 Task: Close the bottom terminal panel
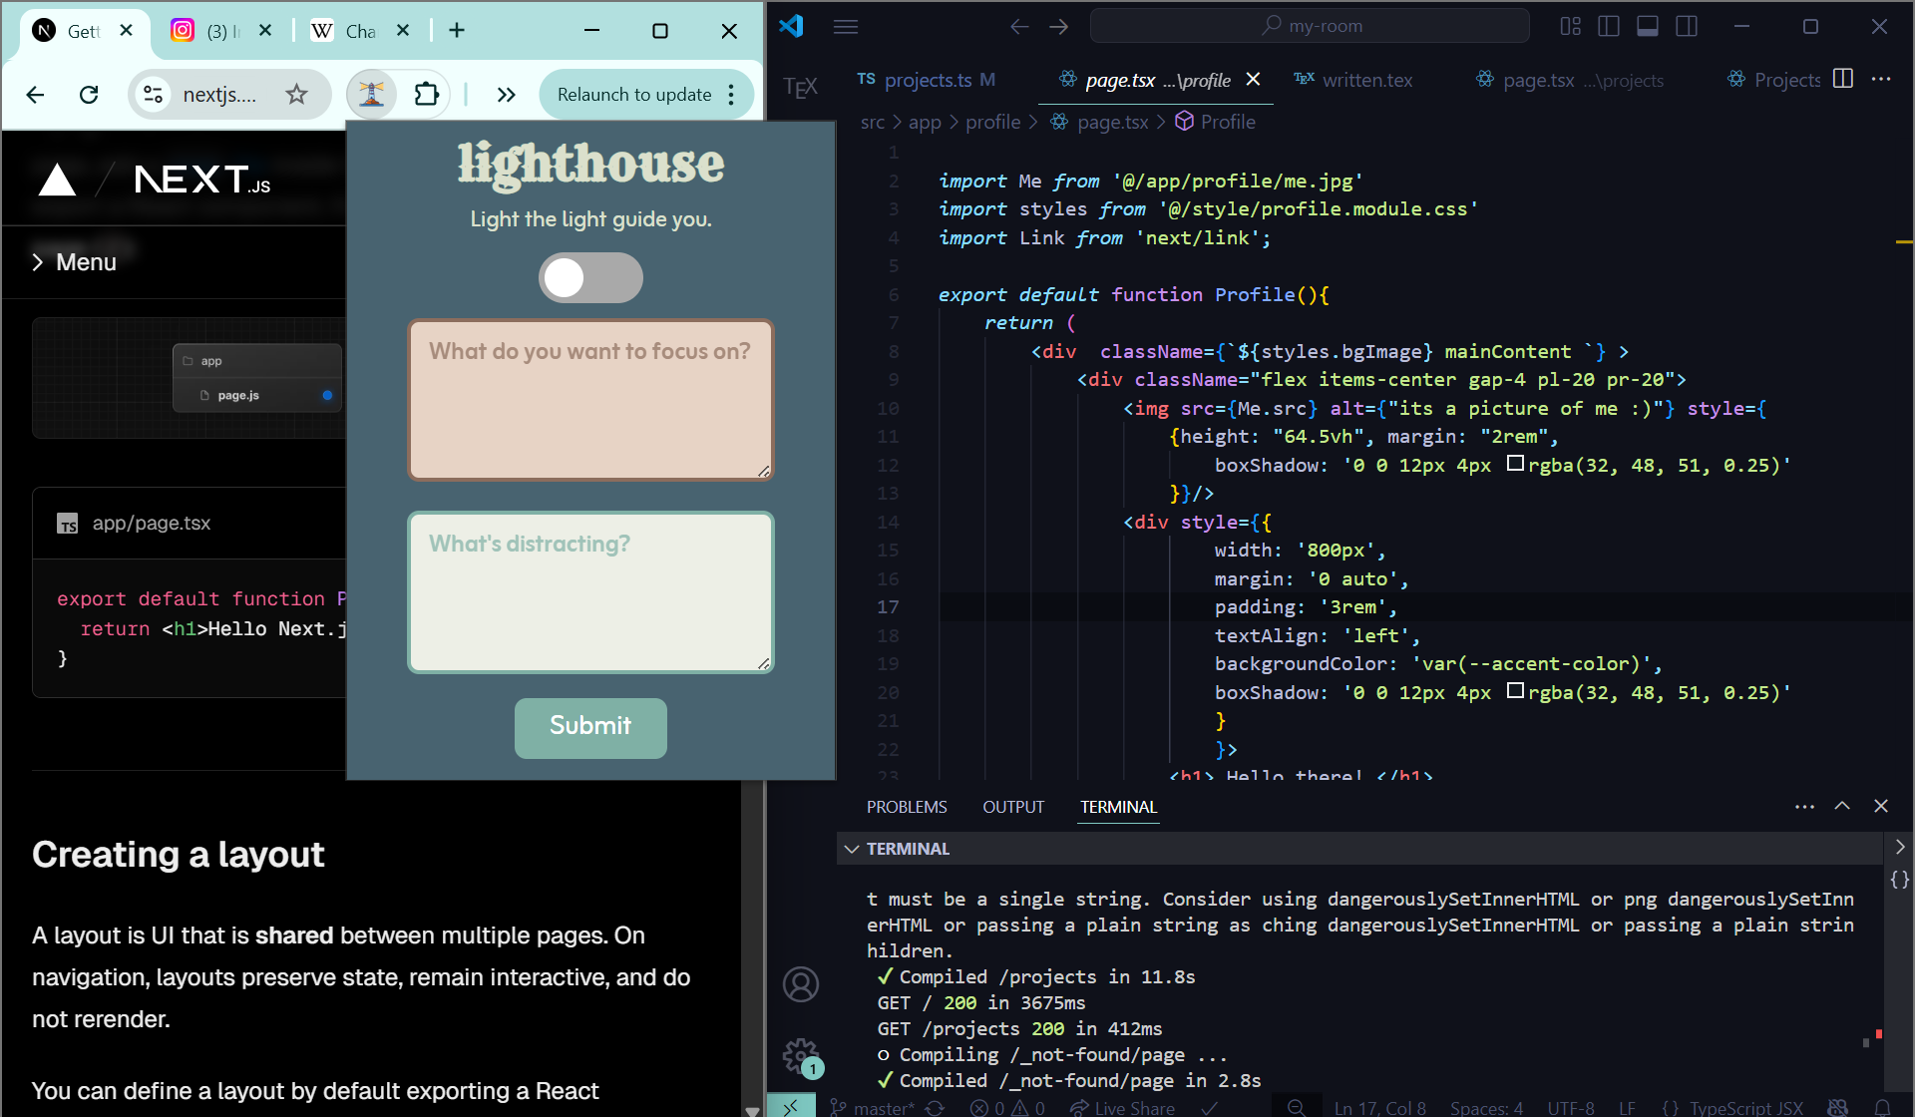(1881, 806)
